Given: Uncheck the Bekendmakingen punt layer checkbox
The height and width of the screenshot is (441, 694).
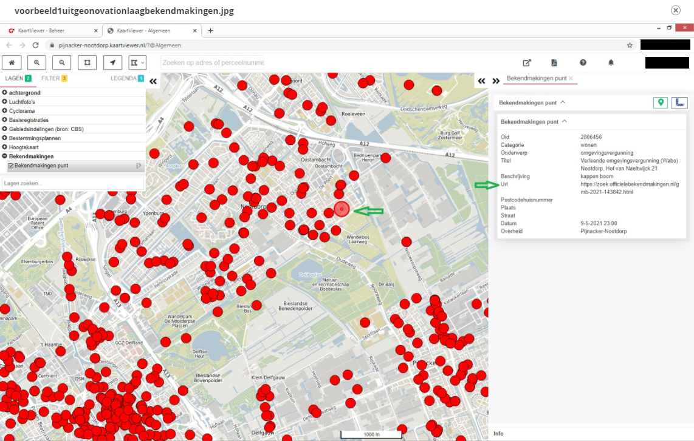Looking at the screenshot, I should 11,166.
